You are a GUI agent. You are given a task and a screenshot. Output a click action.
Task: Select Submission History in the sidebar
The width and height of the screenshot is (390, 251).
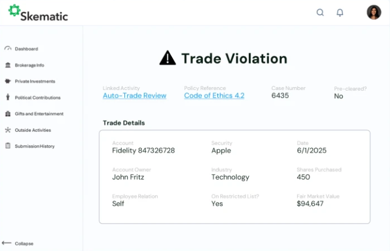coord(34,146)
